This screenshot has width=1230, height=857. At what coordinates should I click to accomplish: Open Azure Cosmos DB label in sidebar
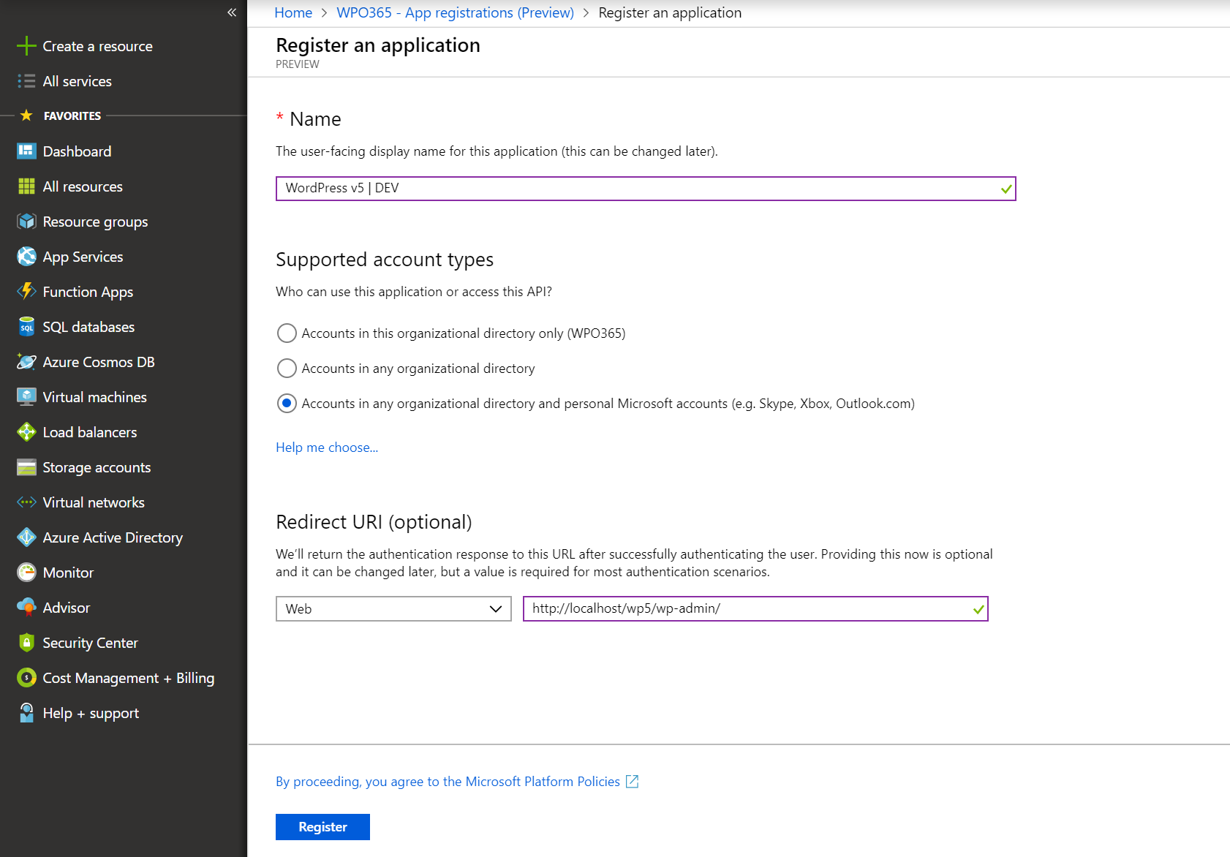coord(99,362)
